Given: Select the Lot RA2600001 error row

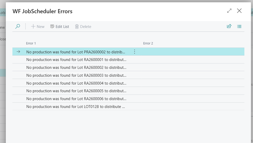Looking at the screenshot, I should coord(76,60).
